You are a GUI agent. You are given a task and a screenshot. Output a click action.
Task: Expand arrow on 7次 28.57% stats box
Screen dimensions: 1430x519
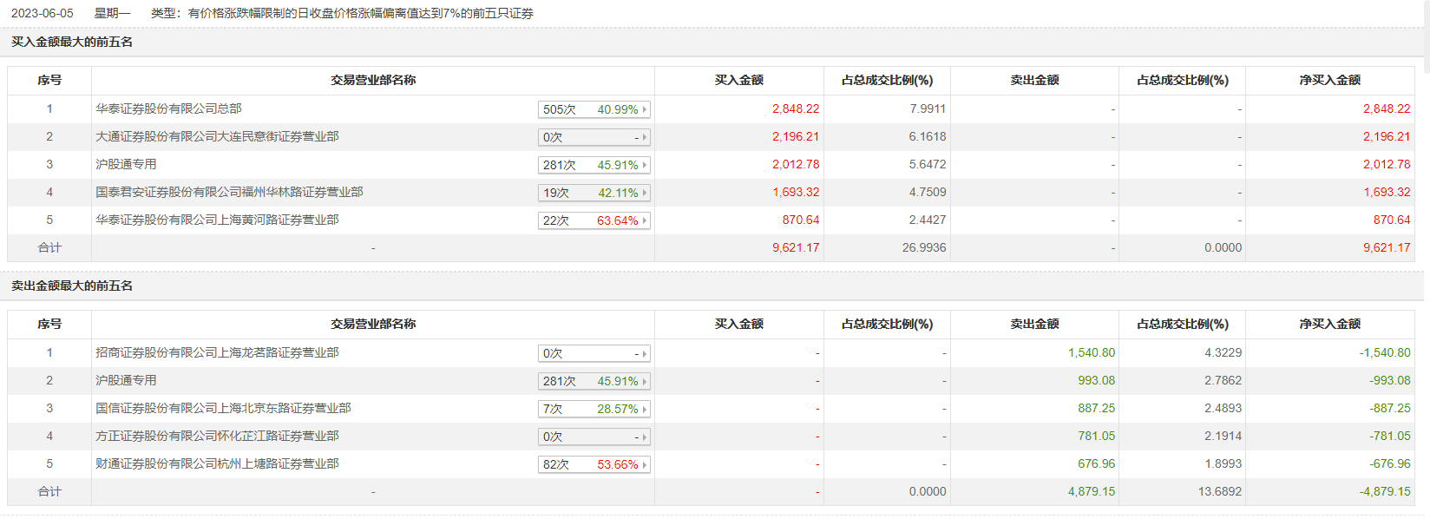(x=645, y=409)
